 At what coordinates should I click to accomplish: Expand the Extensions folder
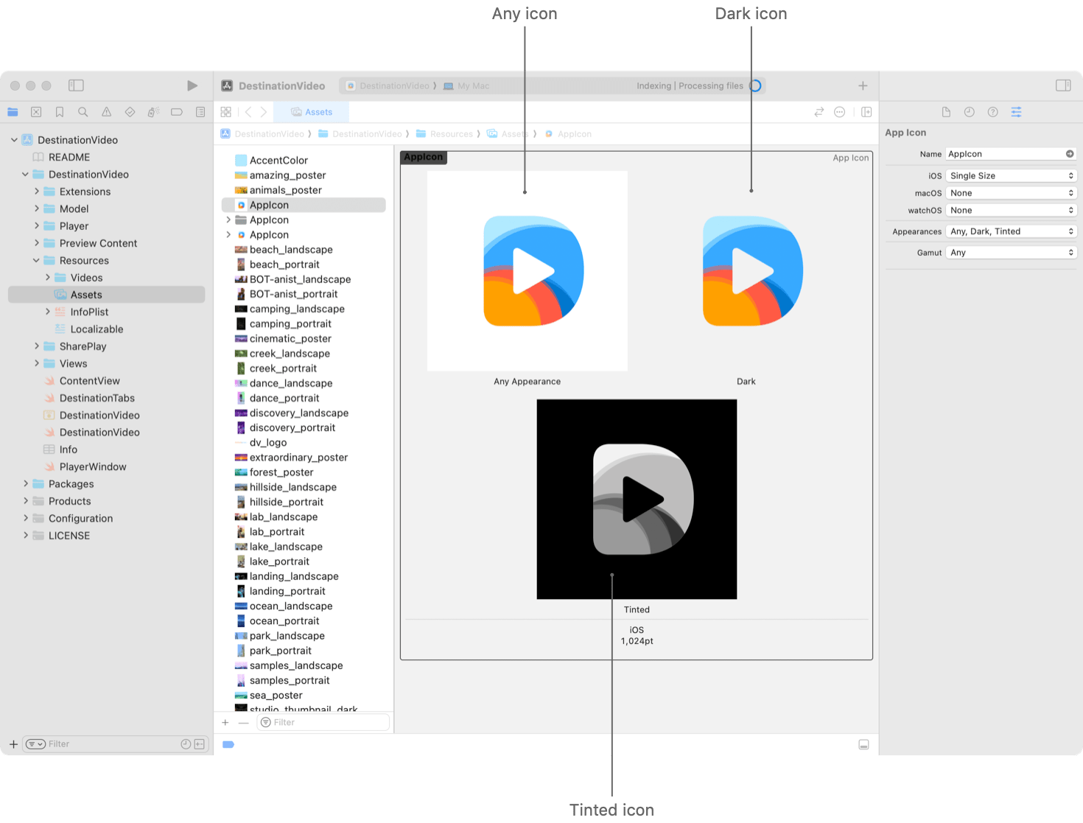pos(36,191)
